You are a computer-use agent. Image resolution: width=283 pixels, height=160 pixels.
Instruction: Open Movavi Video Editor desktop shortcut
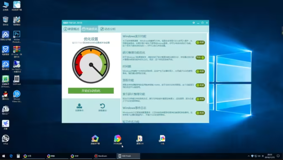17,96
